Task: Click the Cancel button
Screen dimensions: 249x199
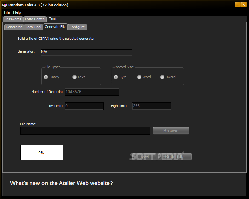Action: [x=144, y=157]
